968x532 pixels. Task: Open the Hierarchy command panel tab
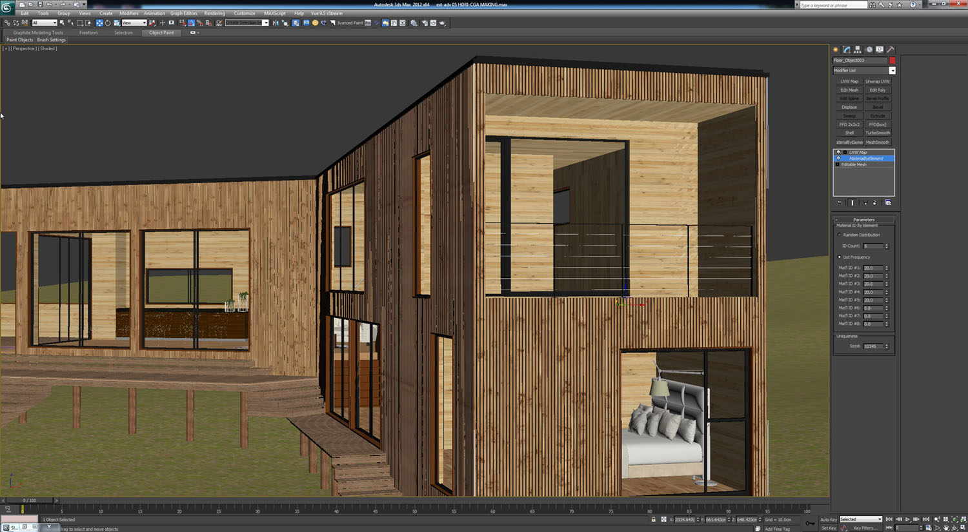[858, 50]
